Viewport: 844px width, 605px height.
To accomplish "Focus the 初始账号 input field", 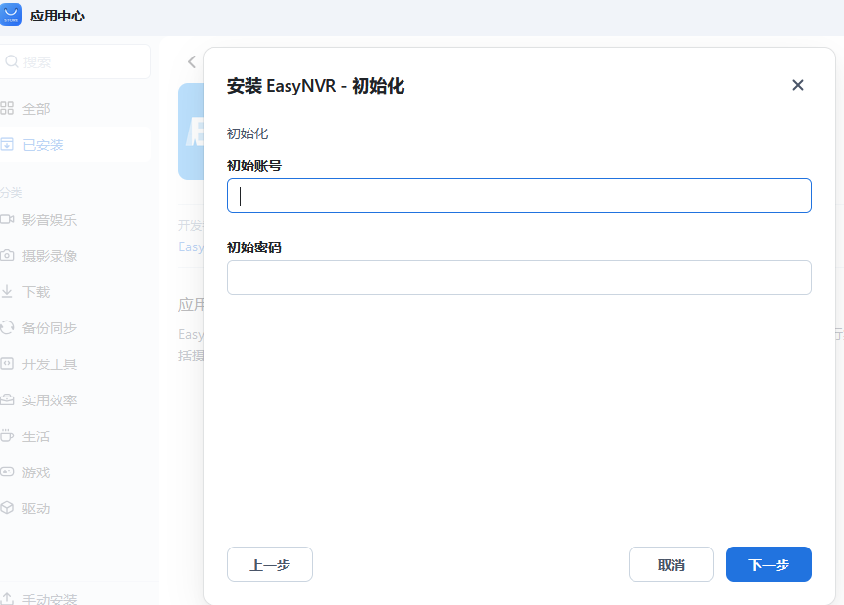I will [x=518, y=196].
